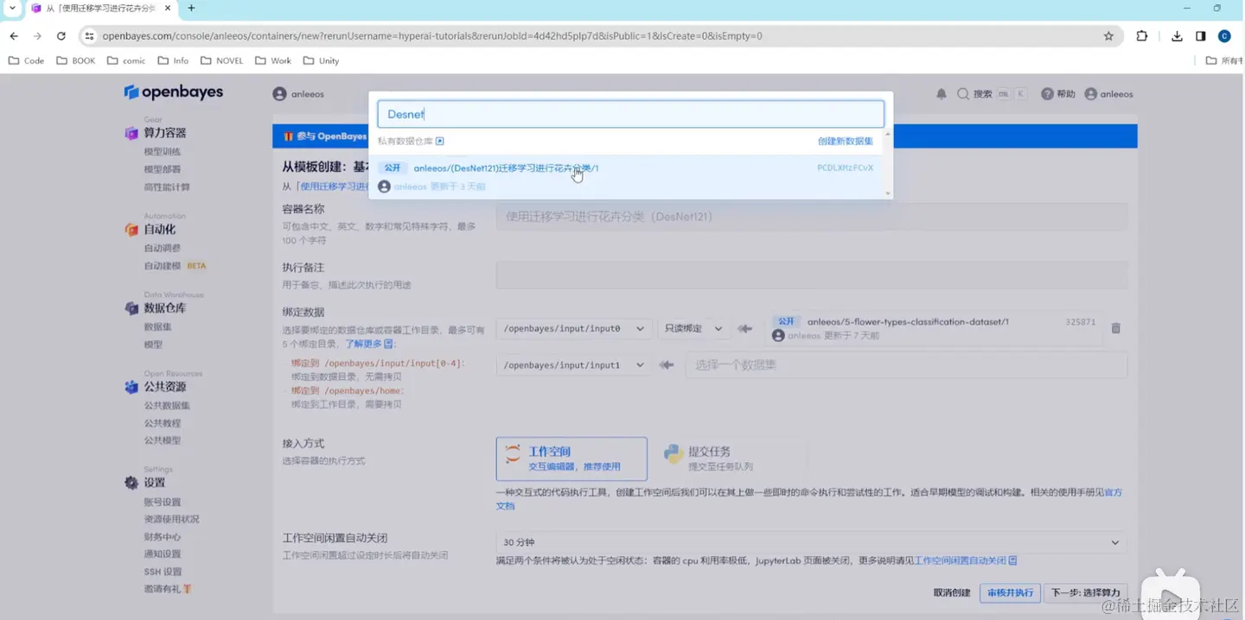Open the 了解更多 link
This screenshot has height=620, width=1245.
point(369,344)
